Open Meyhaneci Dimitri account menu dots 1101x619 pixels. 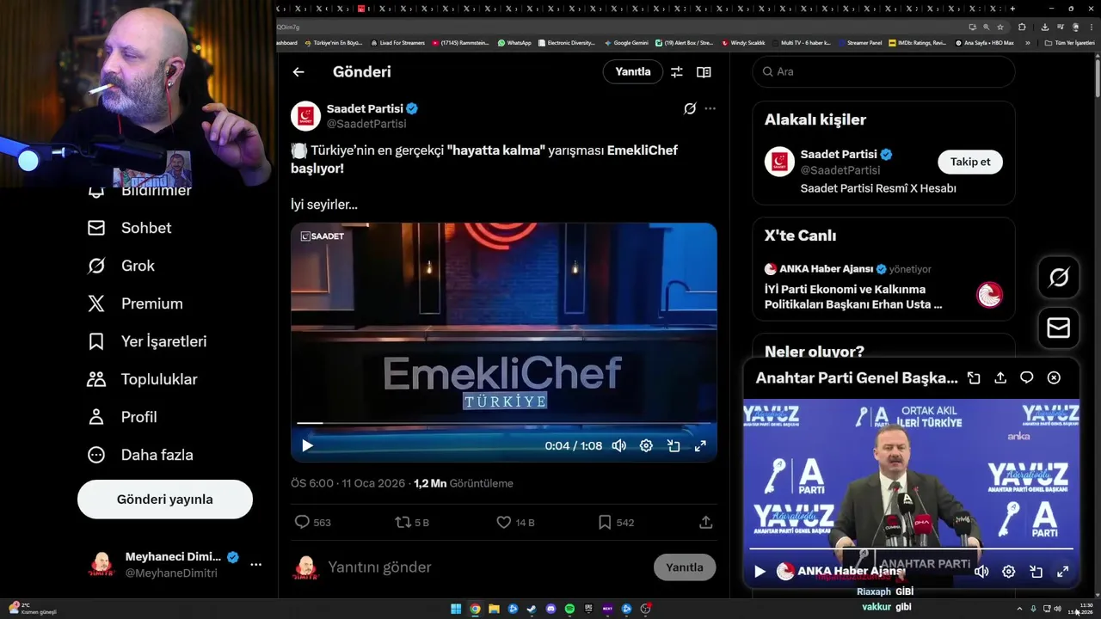[x=255, y=565]
